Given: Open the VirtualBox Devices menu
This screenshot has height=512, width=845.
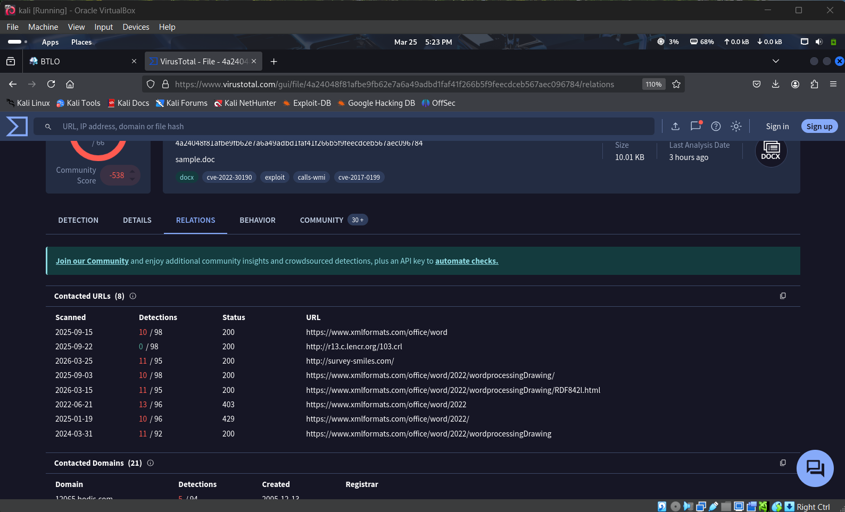Looking at the screenshot, I should pos(136,27).
